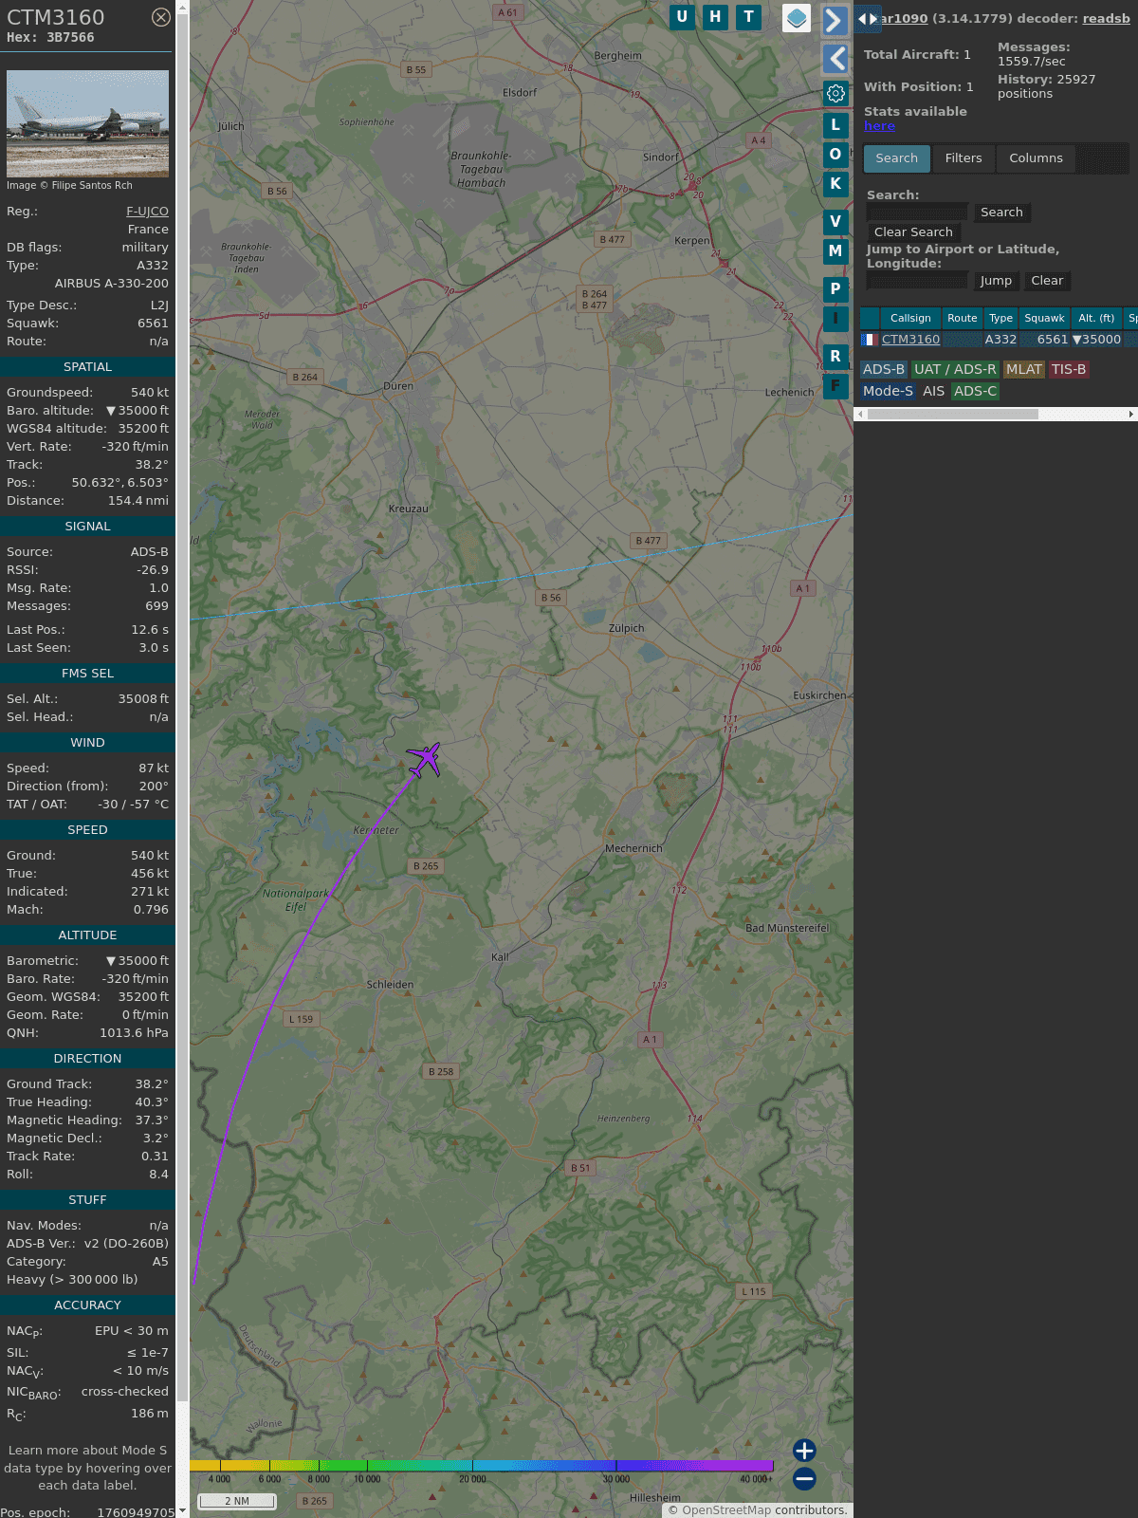
Task: Click the horizontal table scrollbar
Action: 953,414
